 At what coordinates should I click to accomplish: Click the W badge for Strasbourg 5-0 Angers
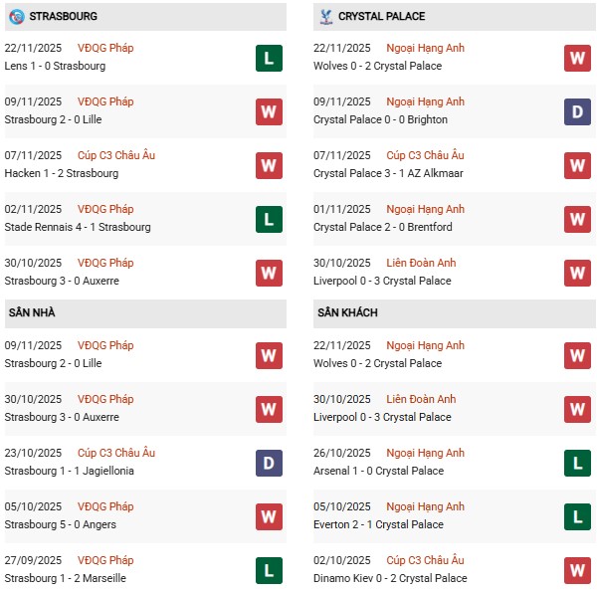click(x=268, y=516)
